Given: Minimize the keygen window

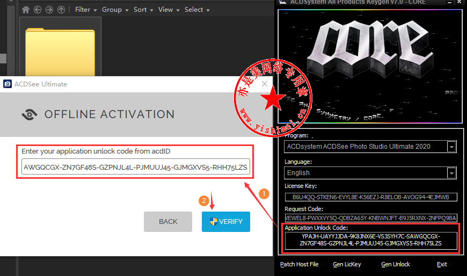Looking at the screenshot, I should pos(450,2).
